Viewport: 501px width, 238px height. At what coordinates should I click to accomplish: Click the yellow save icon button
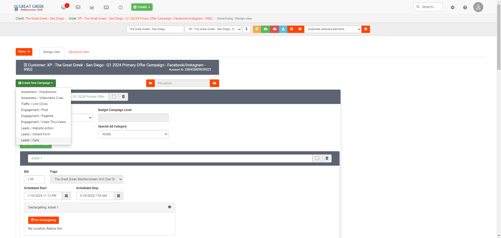[257, 29]
